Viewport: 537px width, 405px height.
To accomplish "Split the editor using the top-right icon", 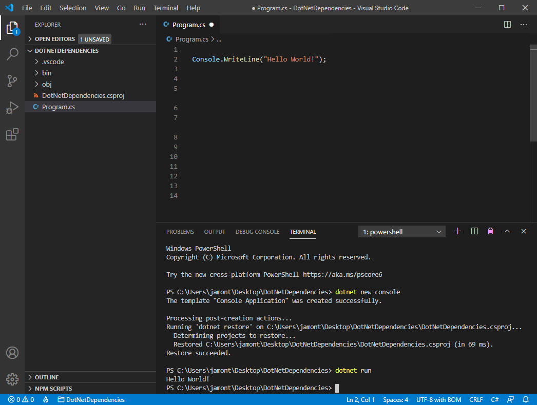I will coord(507,24).
